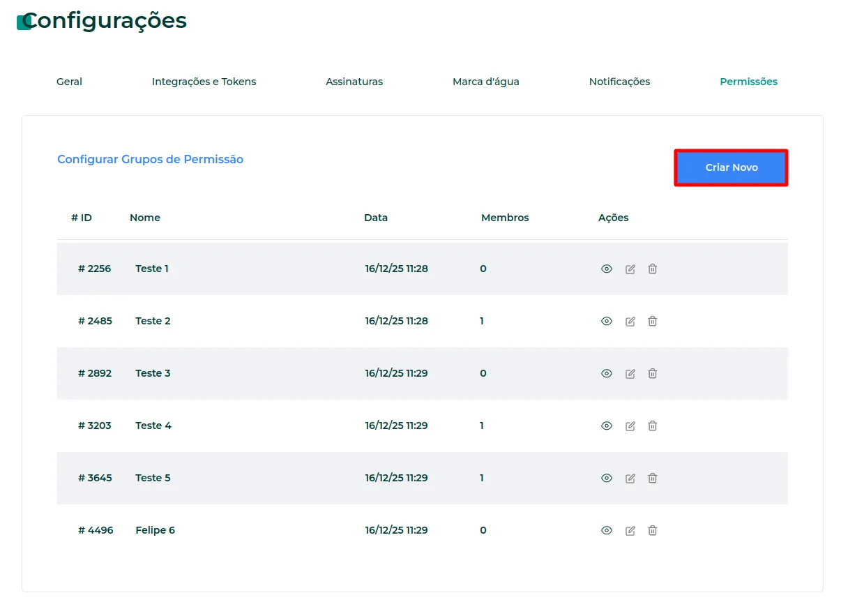Select the Marca d'água tab
This screenshot has width=841, height=602.
pyautogui.click(x=486, y=82)
